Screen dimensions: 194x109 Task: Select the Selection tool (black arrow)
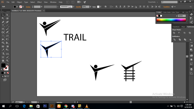3,15
